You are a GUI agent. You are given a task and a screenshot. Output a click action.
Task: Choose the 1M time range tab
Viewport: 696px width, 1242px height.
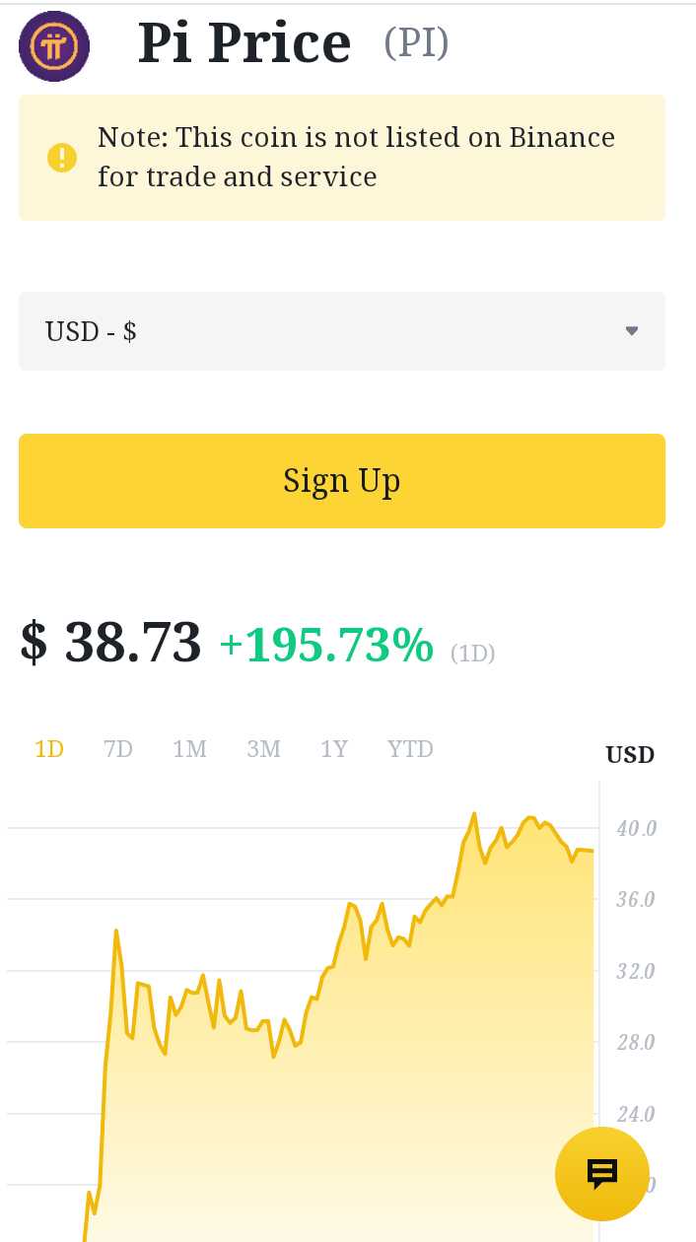pos(189,749)
